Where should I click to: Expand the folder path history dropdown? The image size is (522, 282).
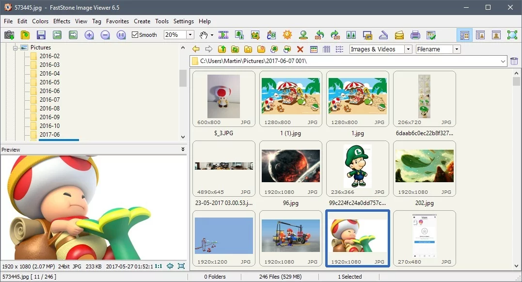(503, 61)
